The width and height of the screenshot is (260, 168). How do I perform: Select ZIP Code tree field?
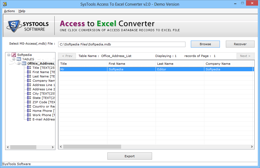tap(44, 102)
